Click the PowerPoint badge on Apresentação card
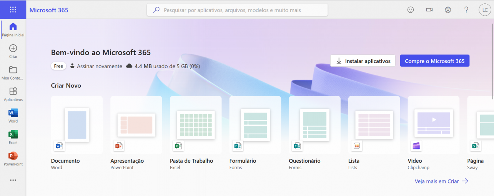 click(119, 146)
